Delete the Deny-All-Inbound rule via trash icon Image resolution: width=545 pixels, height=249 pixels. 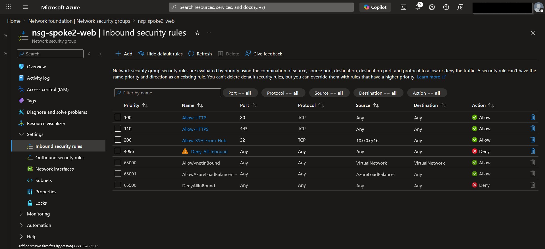(x=533, y=151)
